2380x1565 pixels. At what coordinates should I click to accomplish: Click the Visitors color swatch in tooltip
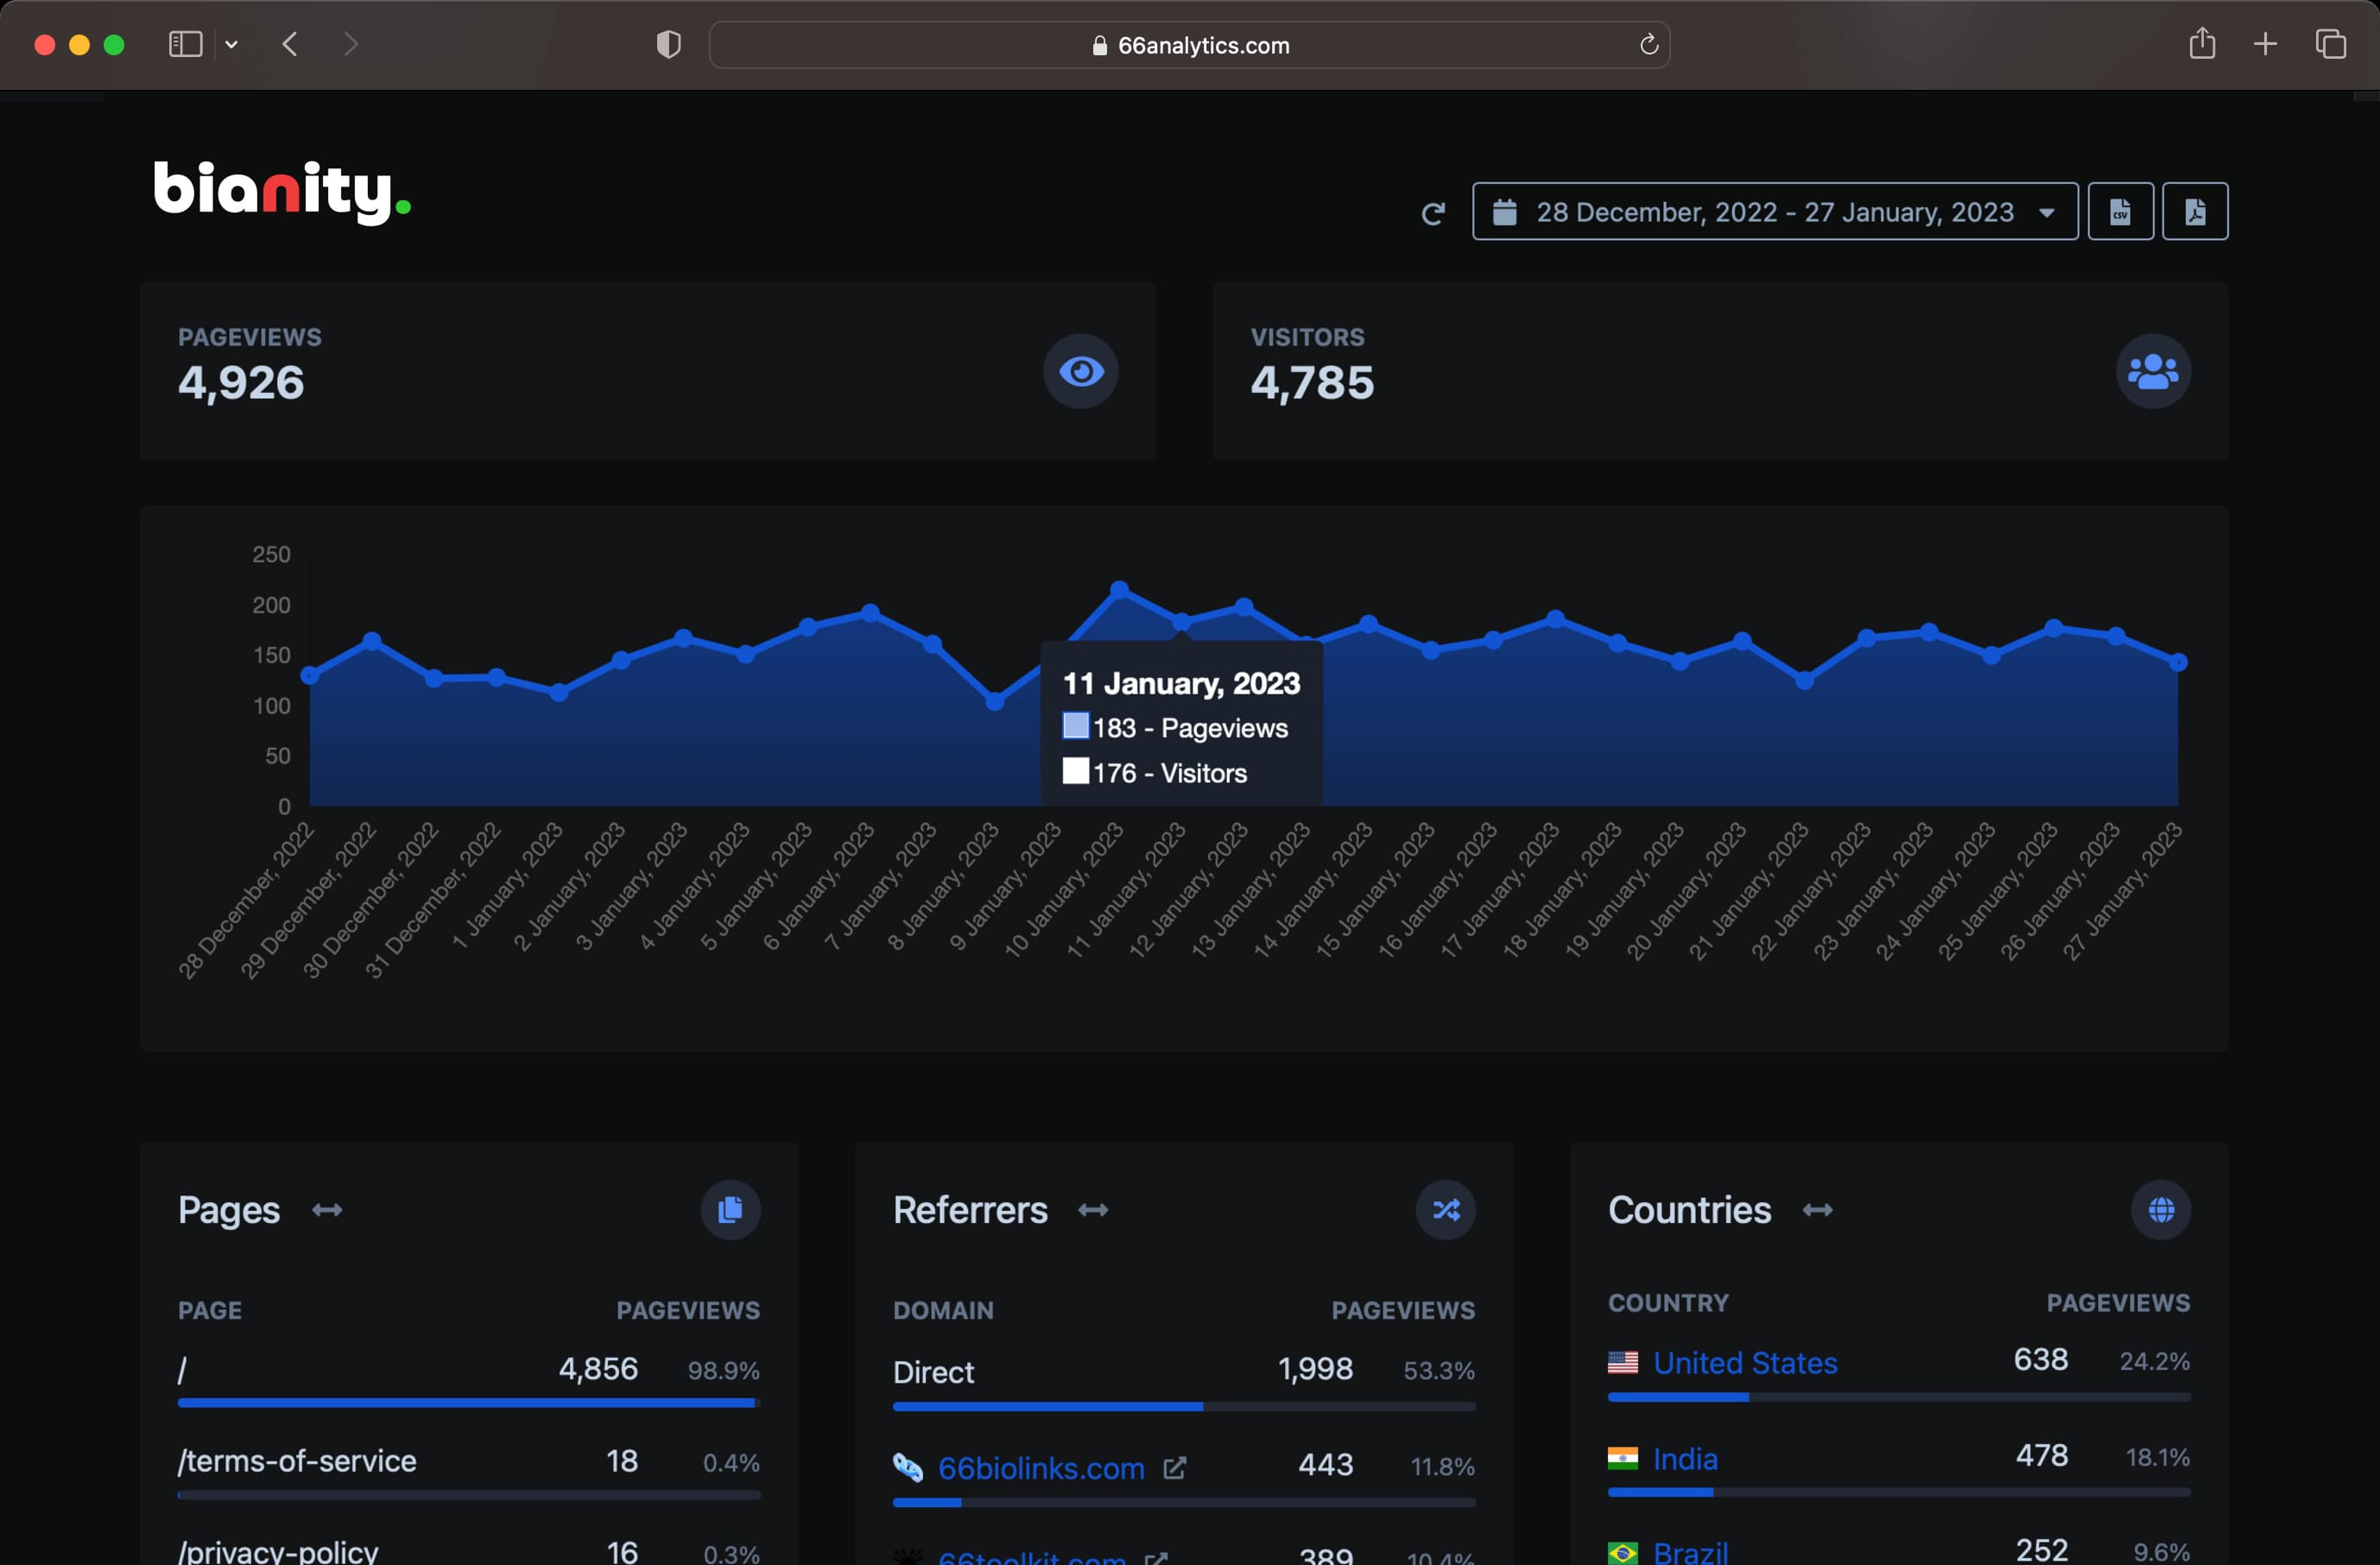(x=1075, y=771)
